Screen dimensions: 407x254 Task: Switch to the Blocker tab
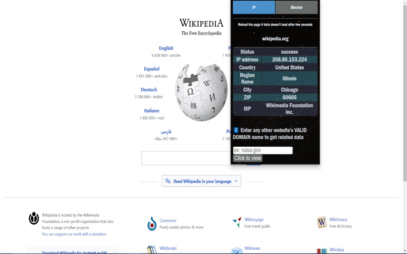[296, 7]
